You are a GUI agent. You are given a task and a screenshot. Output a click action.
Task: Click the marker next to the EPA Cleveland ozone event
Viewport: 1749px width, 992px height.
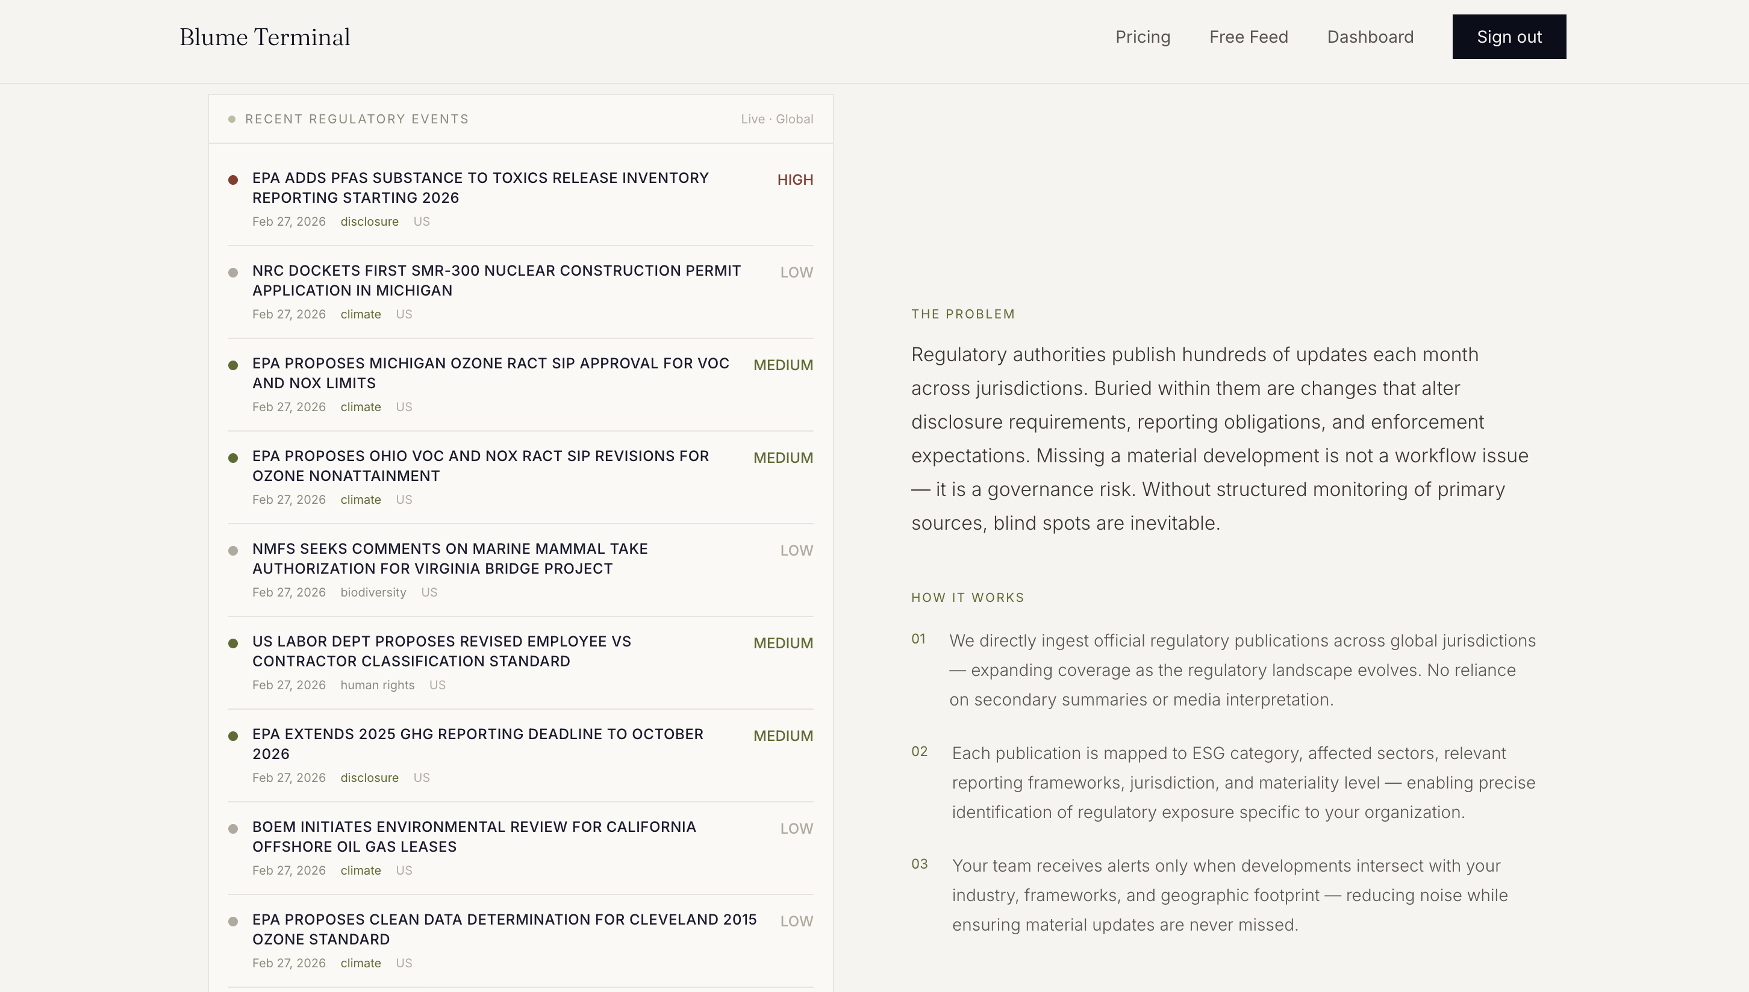(234, 920)
